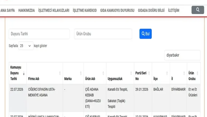Sort by Ürün Adı column arrows
The width and height of the screenshot is (207, 117).
[x=103, y=73]
